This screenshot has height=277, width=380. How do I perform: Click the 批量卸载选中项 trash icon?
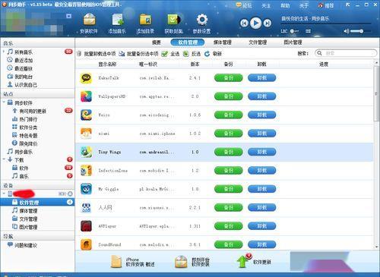click(x=79, y=54)
